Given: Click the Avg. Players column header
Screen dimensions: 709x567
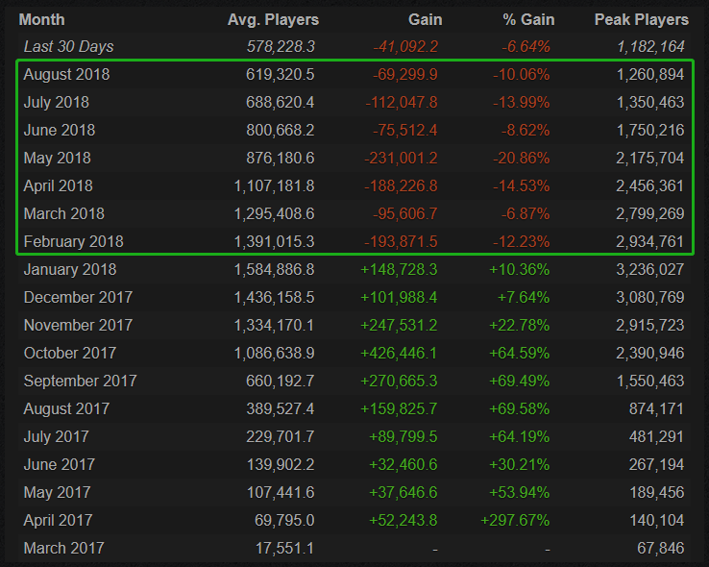Looking at the screenshot, I should [273, 20].
